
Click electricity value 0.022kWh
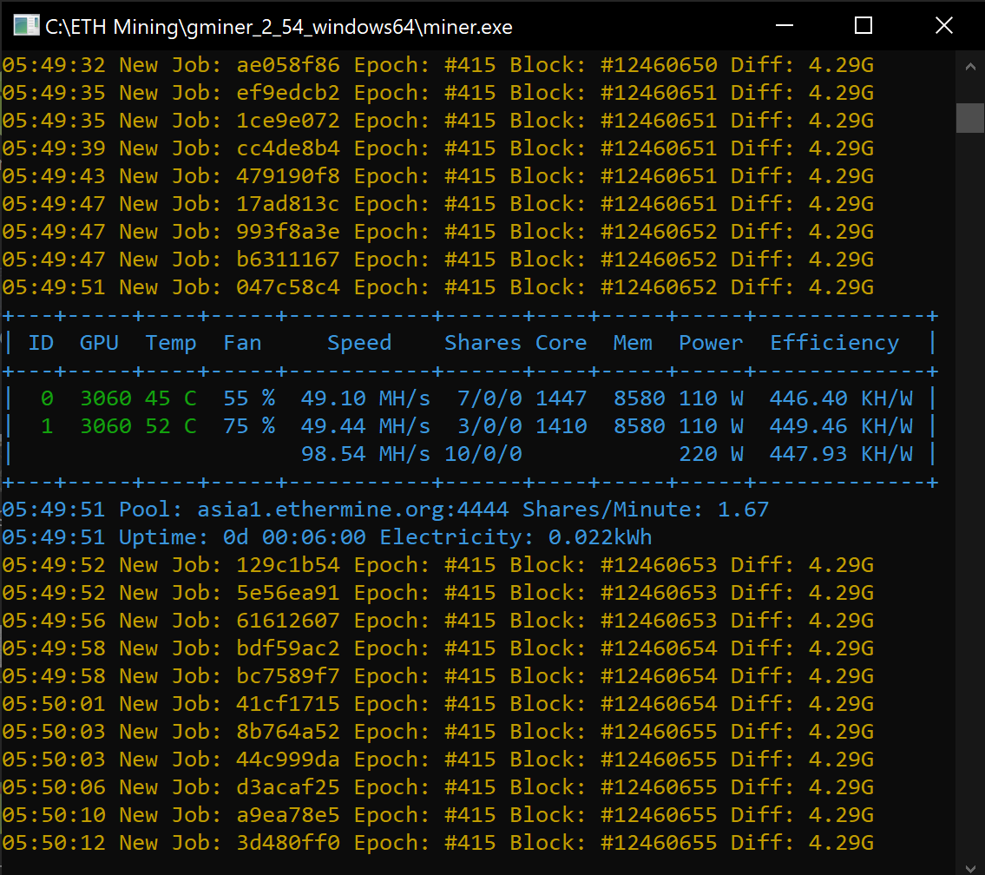point(600,537)
